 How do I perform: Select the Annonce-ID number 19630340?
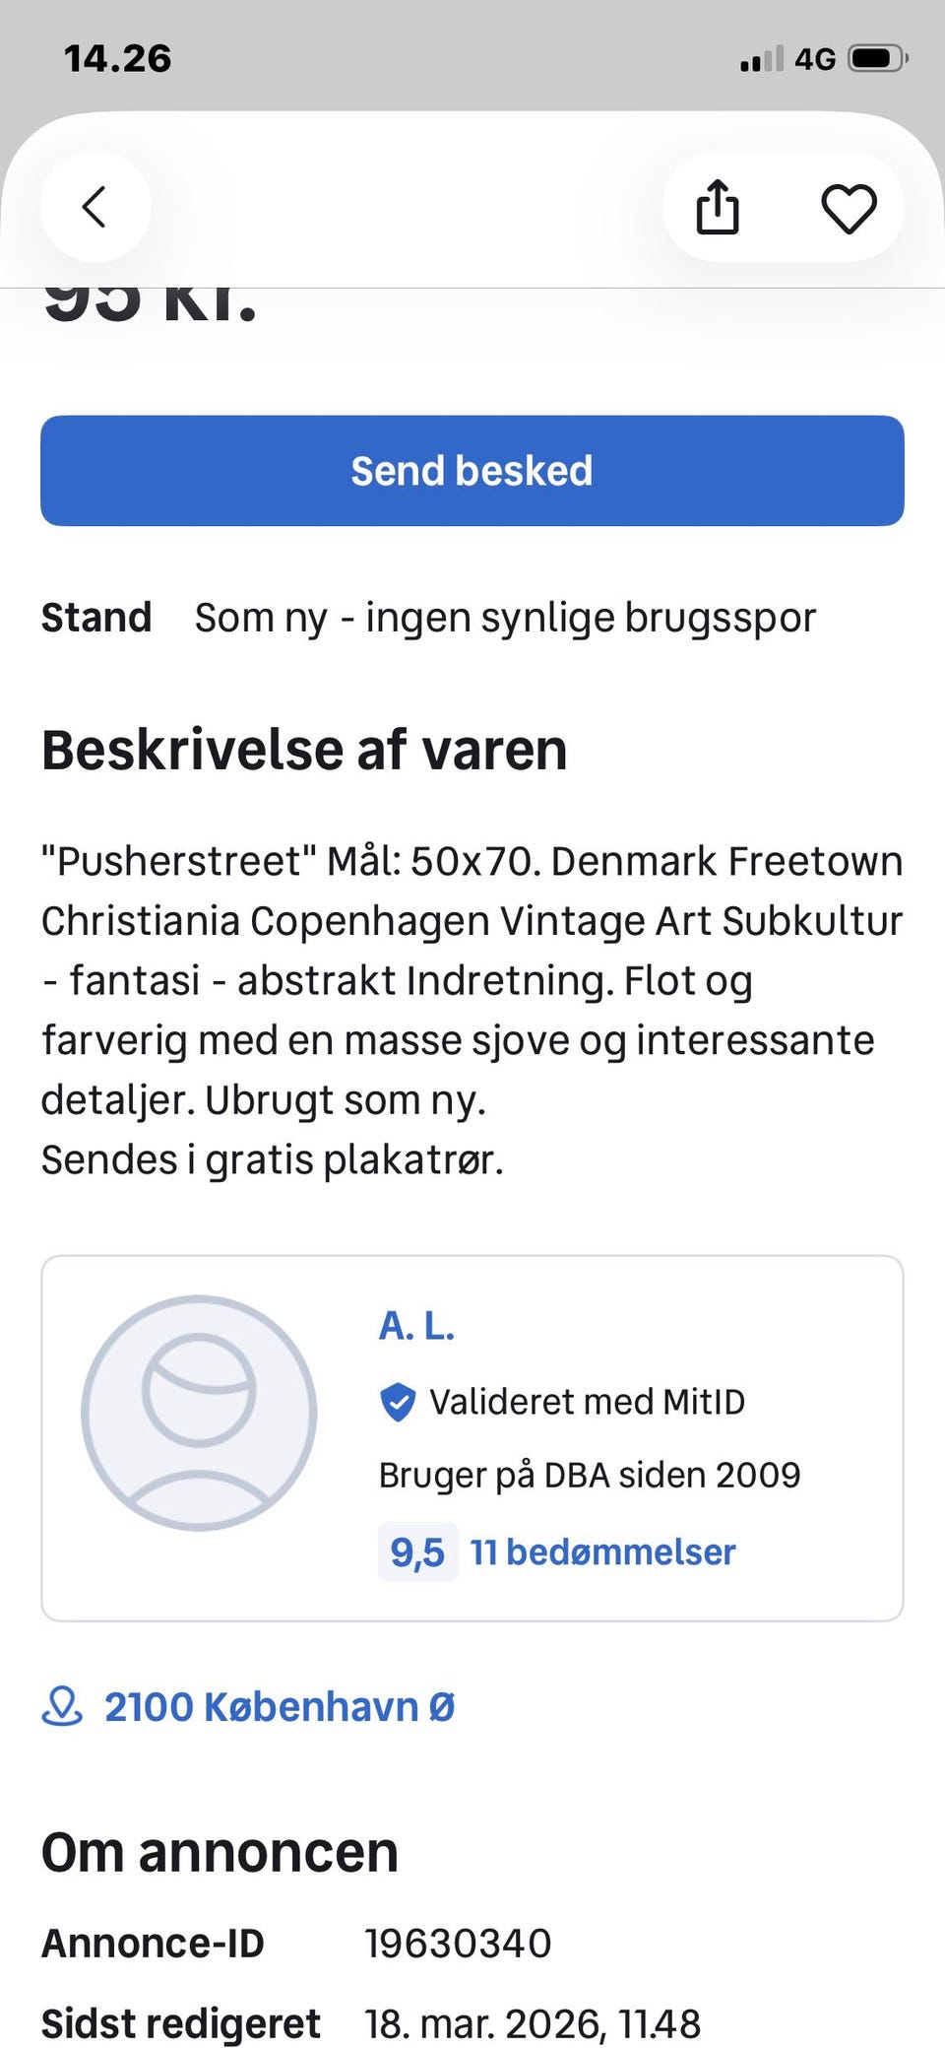458,1944
